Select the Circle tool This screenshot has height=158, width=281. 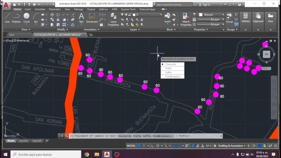pyautogui.click(x=26, y=18)
